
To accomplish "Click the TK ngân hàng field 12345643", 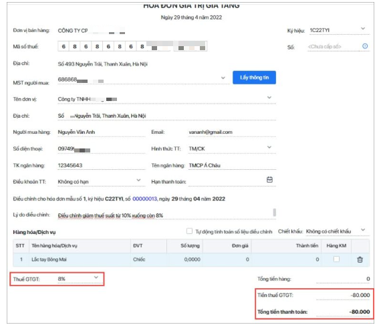I will pos(102,165).
